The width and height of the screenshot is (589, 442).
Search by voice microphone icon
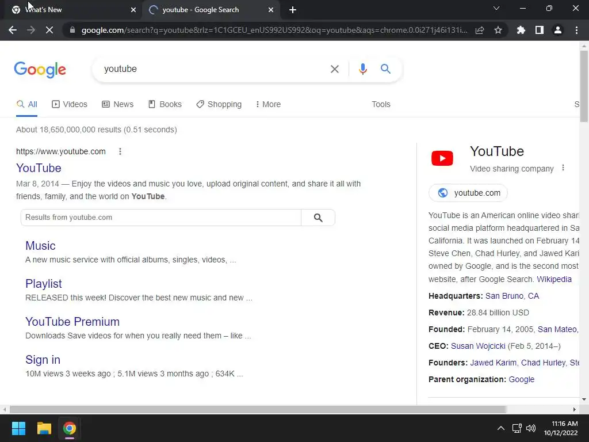click(362, 69)
